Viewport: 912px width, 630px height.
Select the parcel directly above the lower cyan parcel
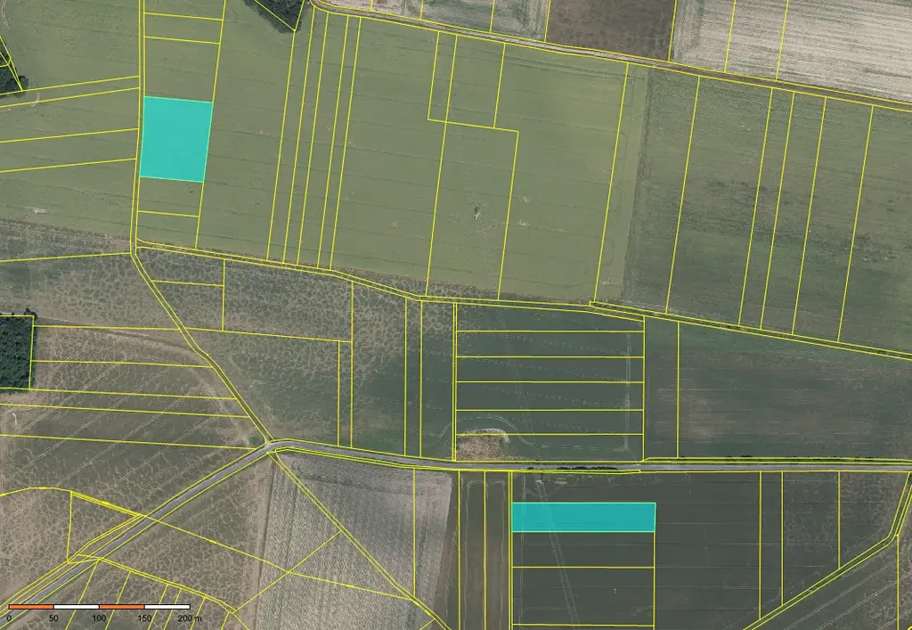(x=583, y=487)
